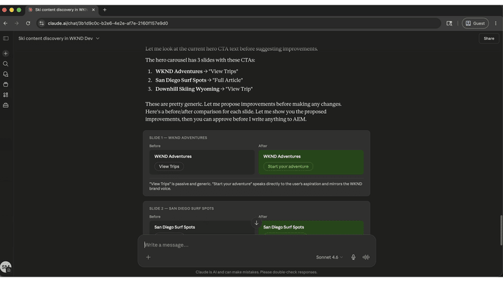Start voice dictation with microphone icon
503x282 pixels.
pyautogui.click(x=353, y=257)
